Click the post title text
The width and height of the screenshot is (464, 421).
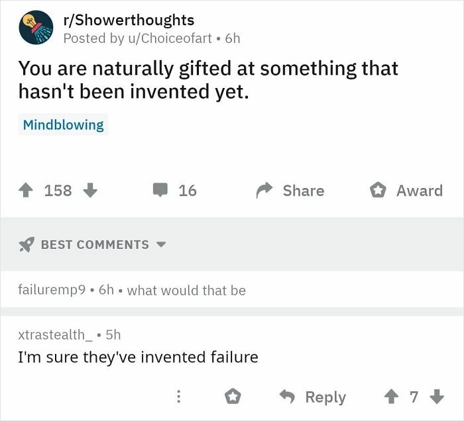click(x=207, y=79)
